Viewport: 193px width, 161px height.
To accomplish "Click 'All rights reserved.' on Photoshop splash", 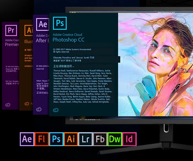I will [61, 52].
